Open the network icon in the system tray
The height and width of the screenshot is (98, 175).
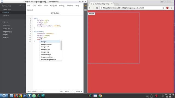162,96
